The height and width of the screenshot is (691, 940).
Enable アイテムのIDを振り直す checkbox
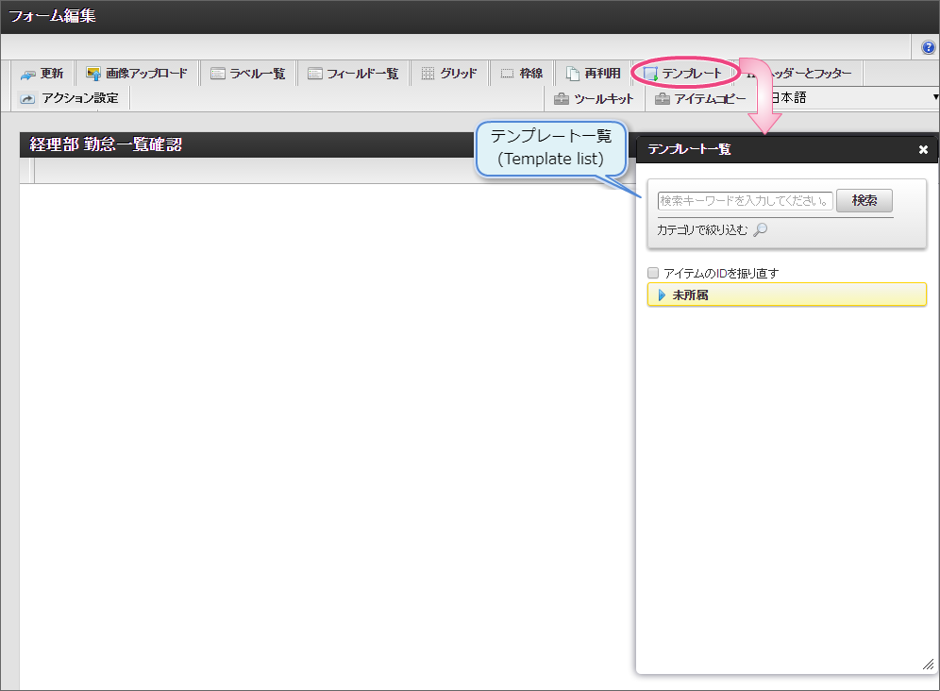[x=653, y=273]
